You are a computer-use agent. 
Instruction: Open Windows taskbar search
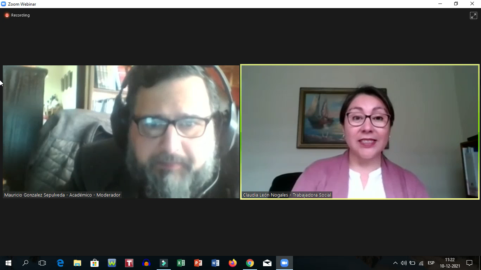tap(25, 263)
